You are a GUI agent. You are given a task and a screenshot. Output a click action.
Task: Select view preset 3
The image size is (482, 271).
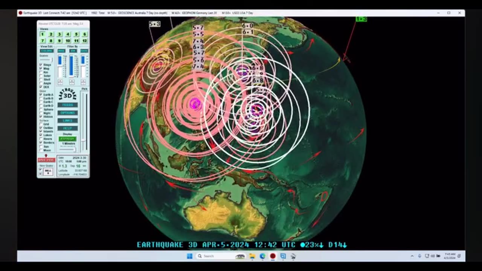click(59, 34)
